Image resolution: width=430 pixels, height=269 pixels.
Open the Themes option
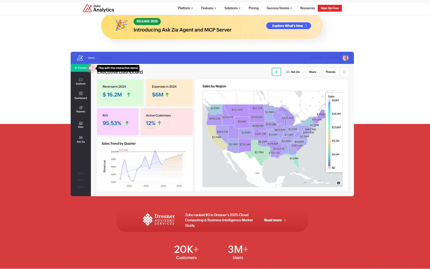tap(330, 72)
